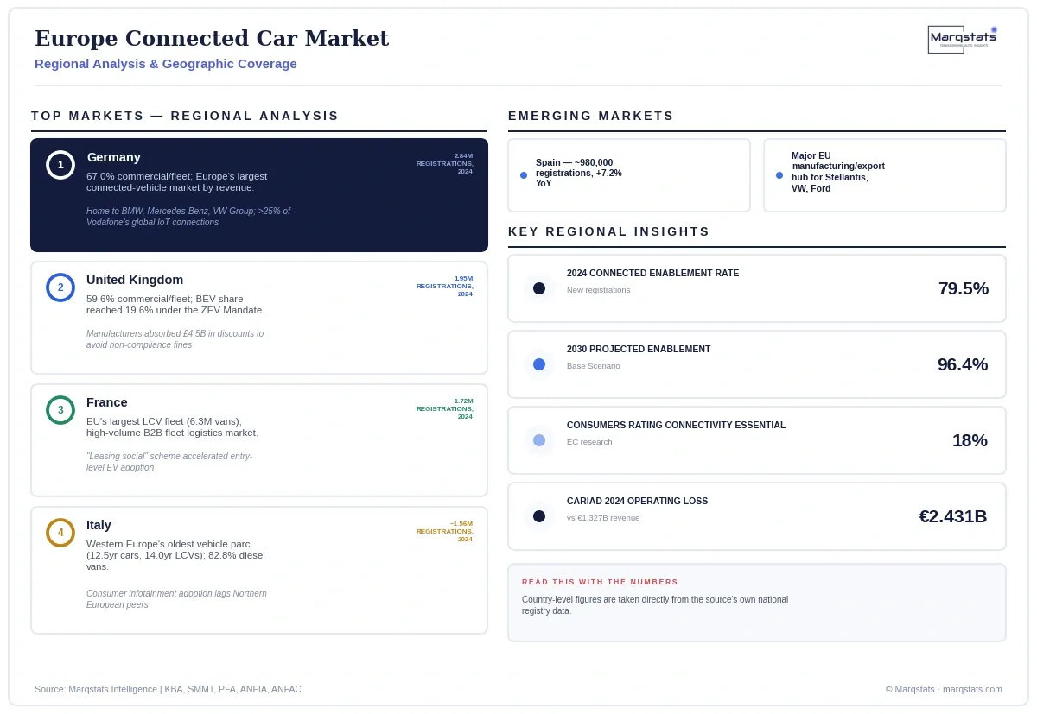This screenshot has height=714, width=1037.
Task: Click 'EU's largest LCV fleet' description
Action: [173, 427]
